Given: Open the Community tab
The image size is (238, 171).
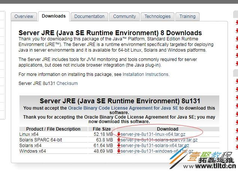Looking at the screenshot, I should [124, 16].
